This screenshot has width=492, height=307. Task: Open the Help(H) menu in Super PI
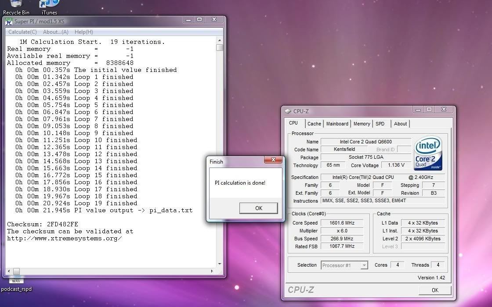pyautogui.click(x=84, y=32)
